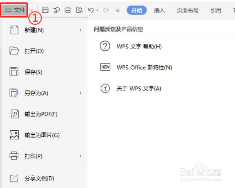Switch to the 插入 tab
The height and width of the screenshot is (188, 235).
coord(159,10)
